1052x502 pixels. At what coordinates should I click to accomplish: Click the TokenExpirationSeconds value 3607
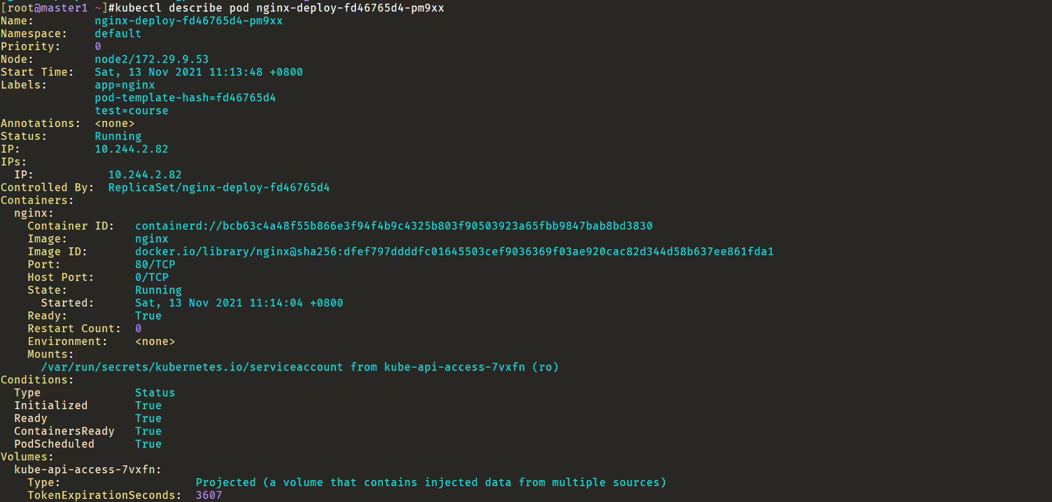(x=209, y=495)
